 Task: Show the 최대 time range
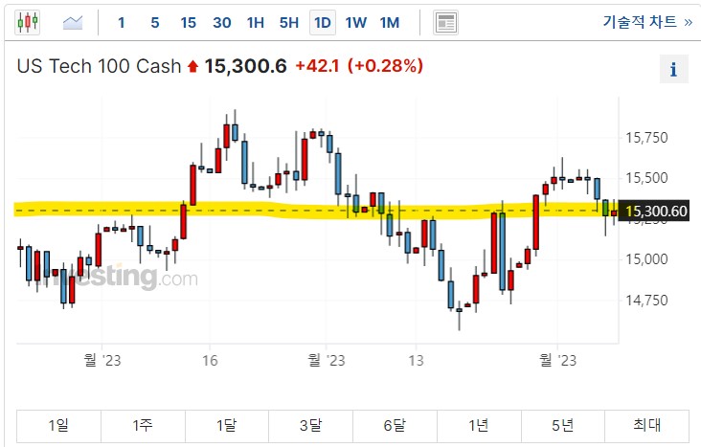click(647, 425)
